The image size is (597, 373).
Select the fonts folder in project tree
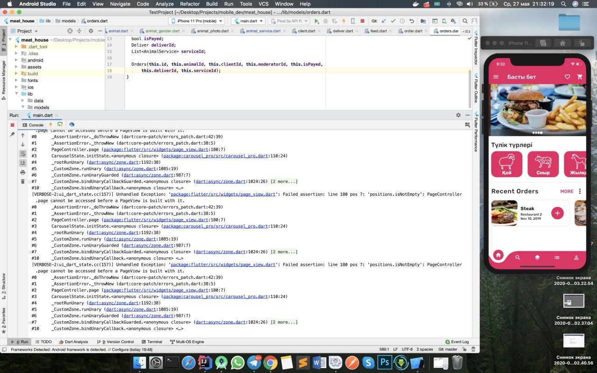tap(33, 80)
